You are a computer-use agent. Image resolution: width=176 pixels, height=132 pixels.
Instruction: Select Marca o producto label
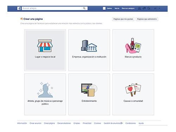(133, 57)
